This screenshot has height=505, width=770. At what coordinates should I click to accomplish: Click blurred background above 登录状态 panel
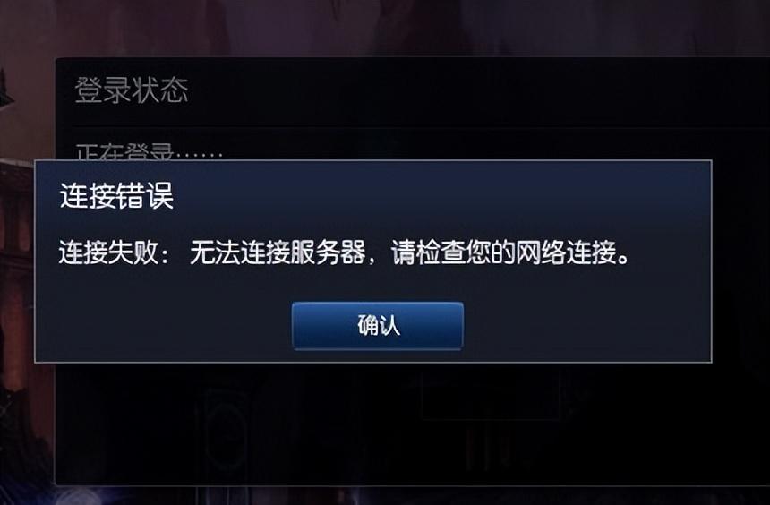tap(385, 27)
